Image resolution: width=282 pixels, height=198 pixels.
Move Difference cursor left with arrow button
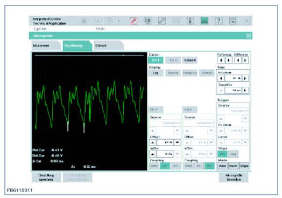click(x=238, y=60)
